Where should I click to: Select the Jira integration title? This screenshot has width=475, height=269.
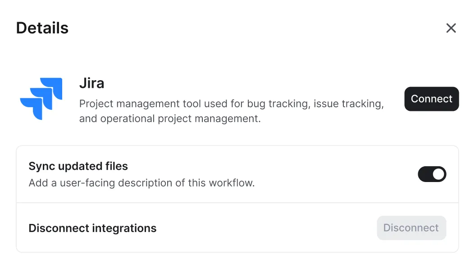pos(91,83)
